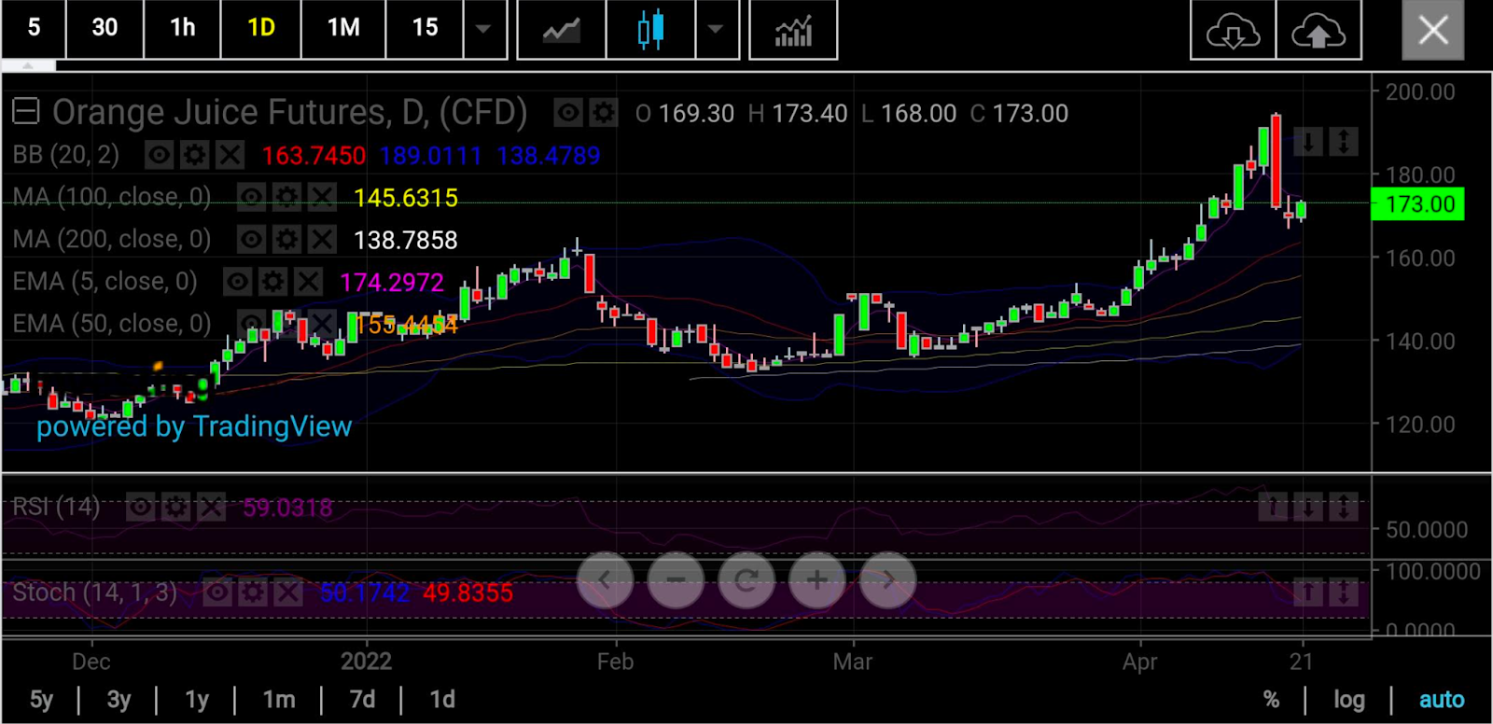1493x724 pixels.
Task: Set time range to 3y
Action: 119,700
